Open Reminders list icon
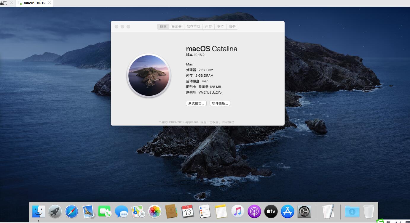This screenshot has width=410, height=223. (x=205, y=211)
